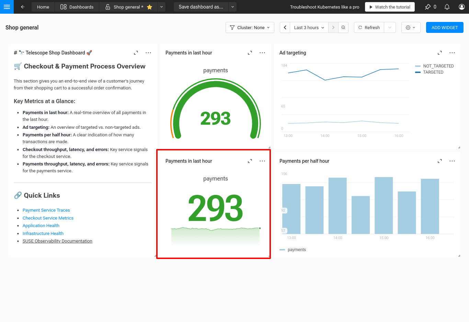Open the user profile icon
This screenshot has height=322, width=469.
pos(462,7)
